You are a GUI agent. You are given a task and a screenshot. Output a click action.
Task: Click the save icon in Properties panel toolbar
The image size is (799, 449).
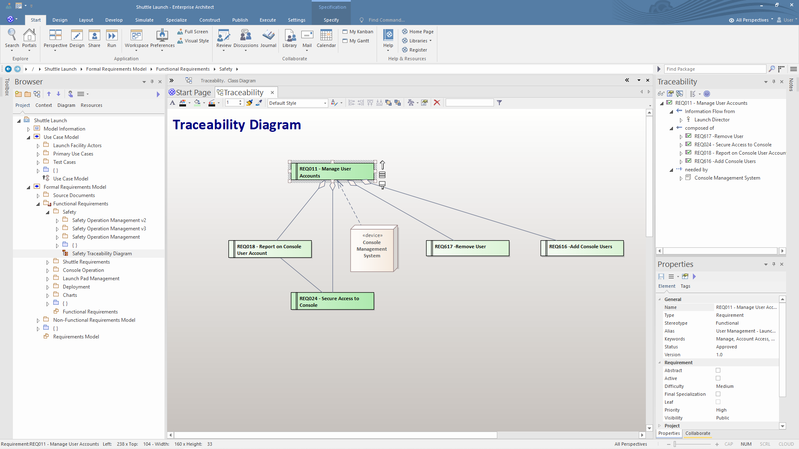[x=661, y=276]
